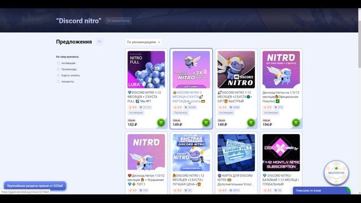
Task: Open the GIFT БЫСТРЫЙ Nitro listing title
Action: (235, 96)
